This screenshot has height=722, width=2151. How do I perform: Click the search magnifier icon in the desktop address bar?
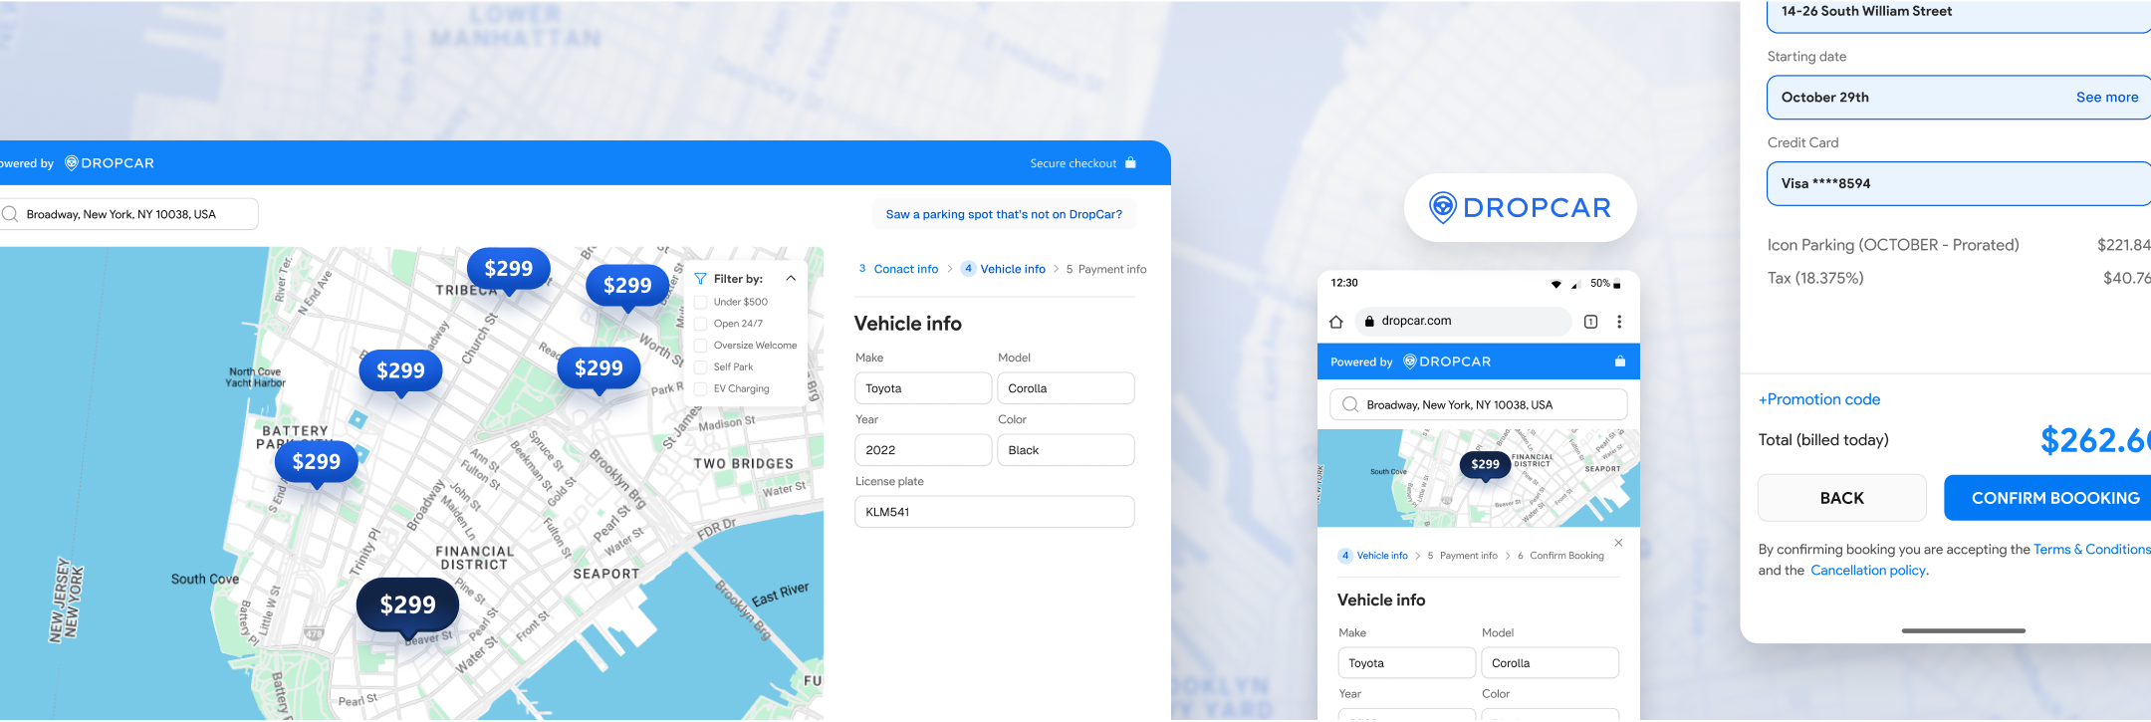click(10, 214)
